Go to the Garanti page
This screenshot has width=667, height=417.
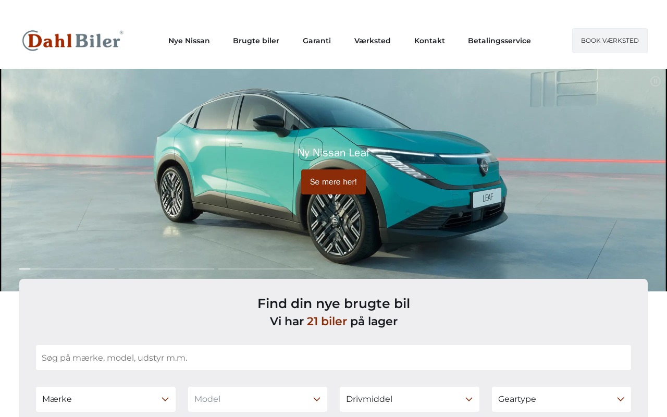[317, 41]
